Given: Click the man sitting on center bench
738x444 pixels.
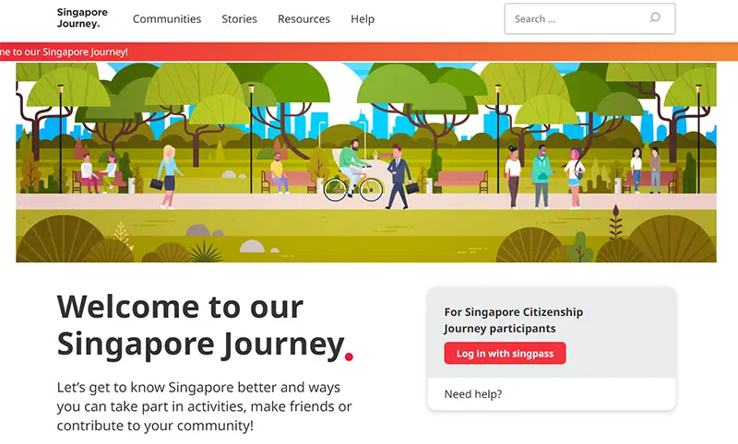Looking at the screenshot, I should (279, 173).
